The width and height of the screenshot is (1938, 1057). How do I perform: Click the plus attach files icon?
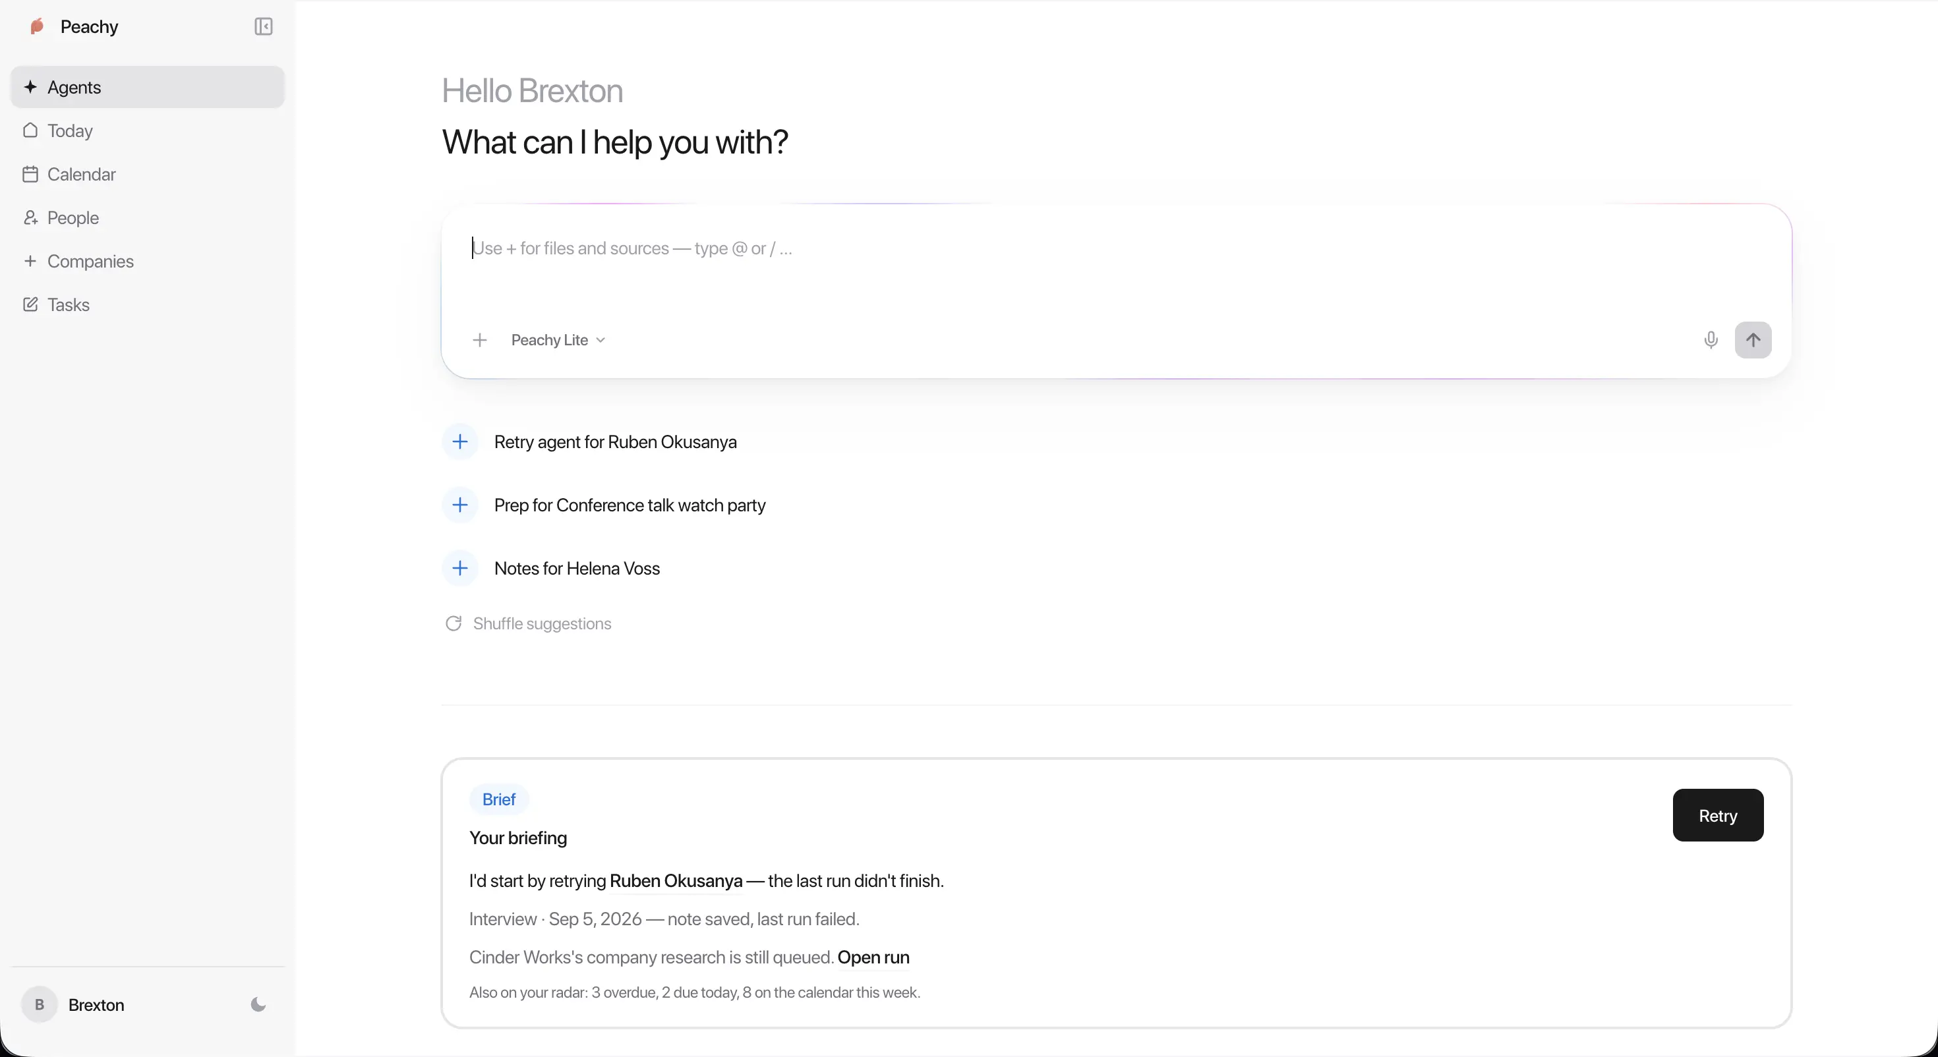[x=479, y=340]
